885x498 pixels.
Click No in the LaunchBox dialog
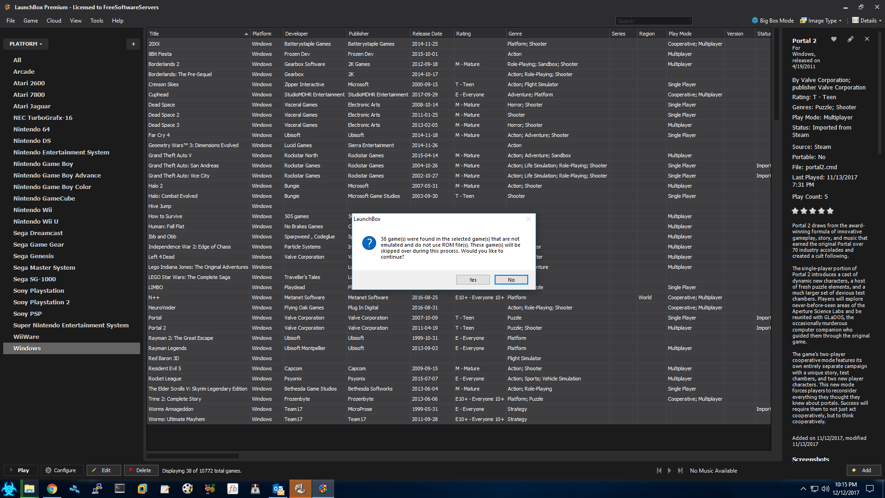(511, 280)
